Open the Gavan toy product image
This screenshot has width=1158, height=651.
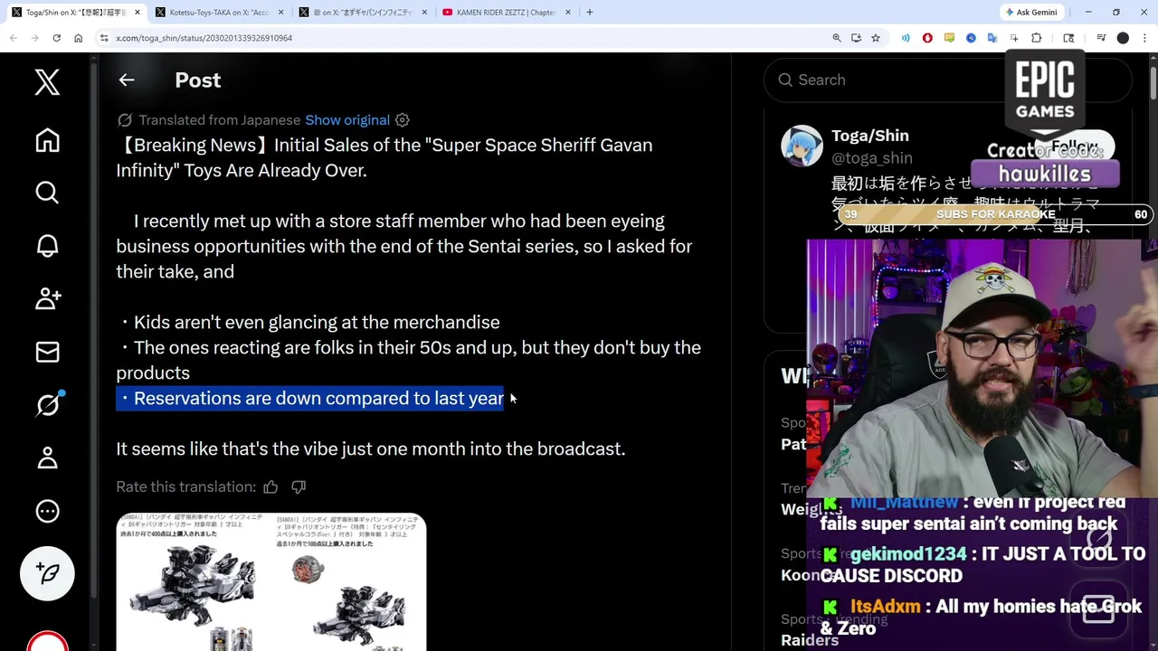pyautogui.click(x=271, y=582)
